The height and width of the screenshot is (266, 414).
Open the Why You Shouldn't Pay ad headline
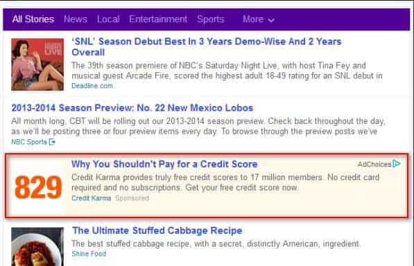click(x=164, y=164)
